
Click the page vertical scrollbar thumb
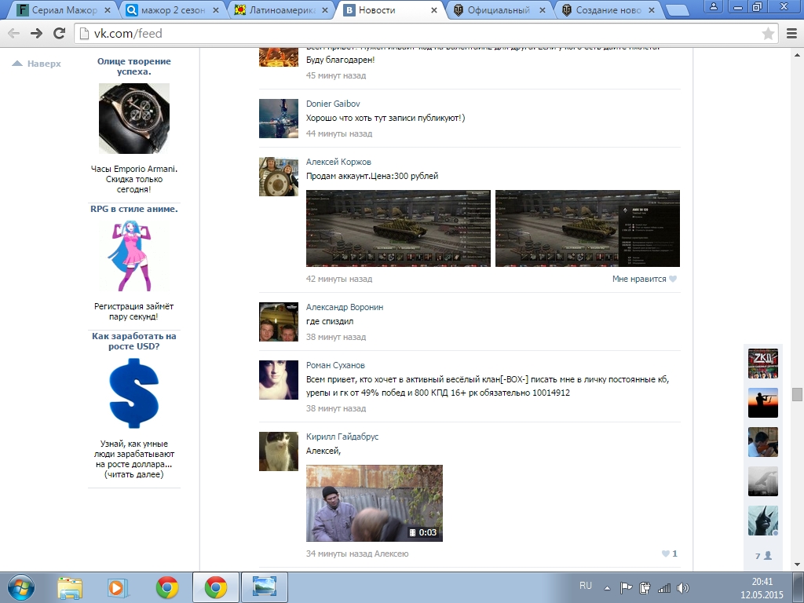point(797,394)
